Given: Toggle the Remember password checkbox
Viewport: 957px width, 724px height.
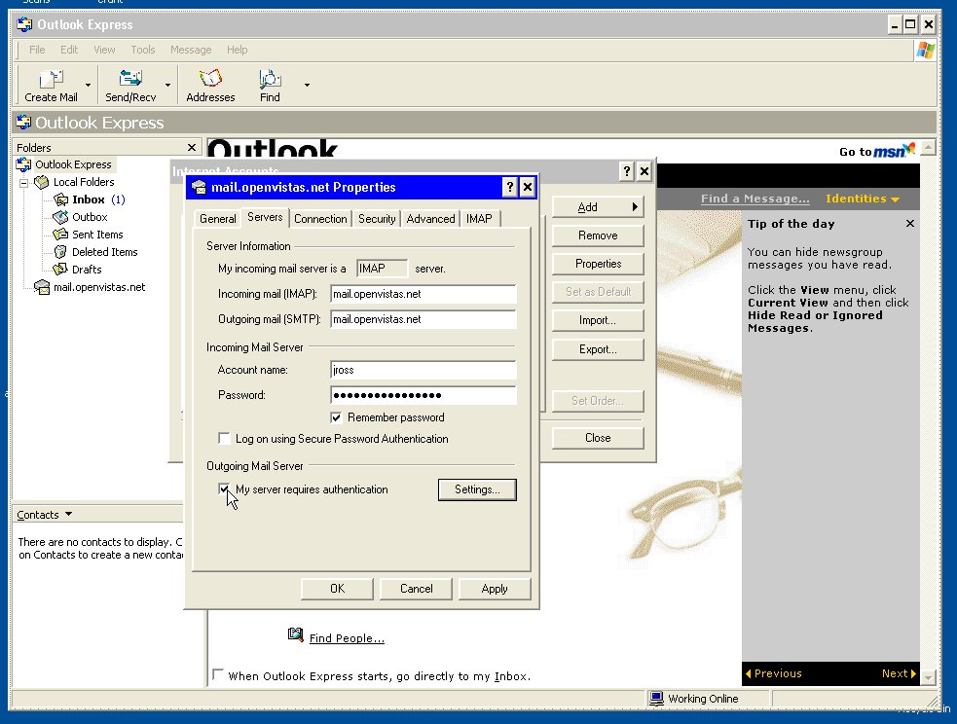Looking at the screenshot, I should [336, 417].
